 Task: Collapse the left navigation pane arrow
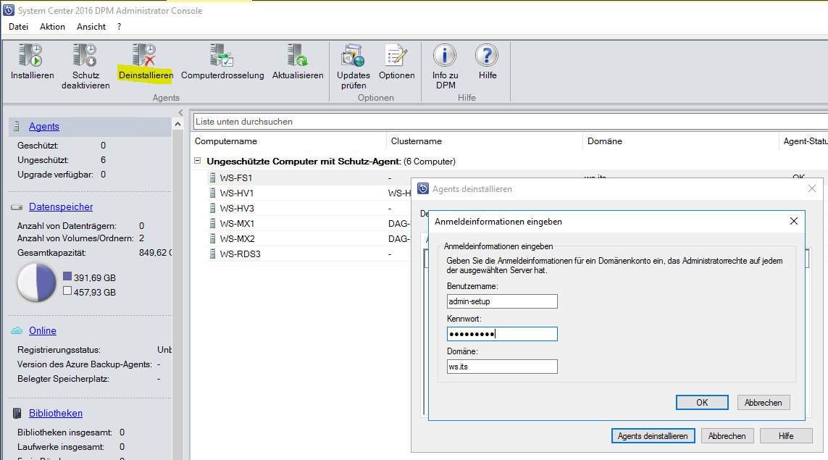180,112
